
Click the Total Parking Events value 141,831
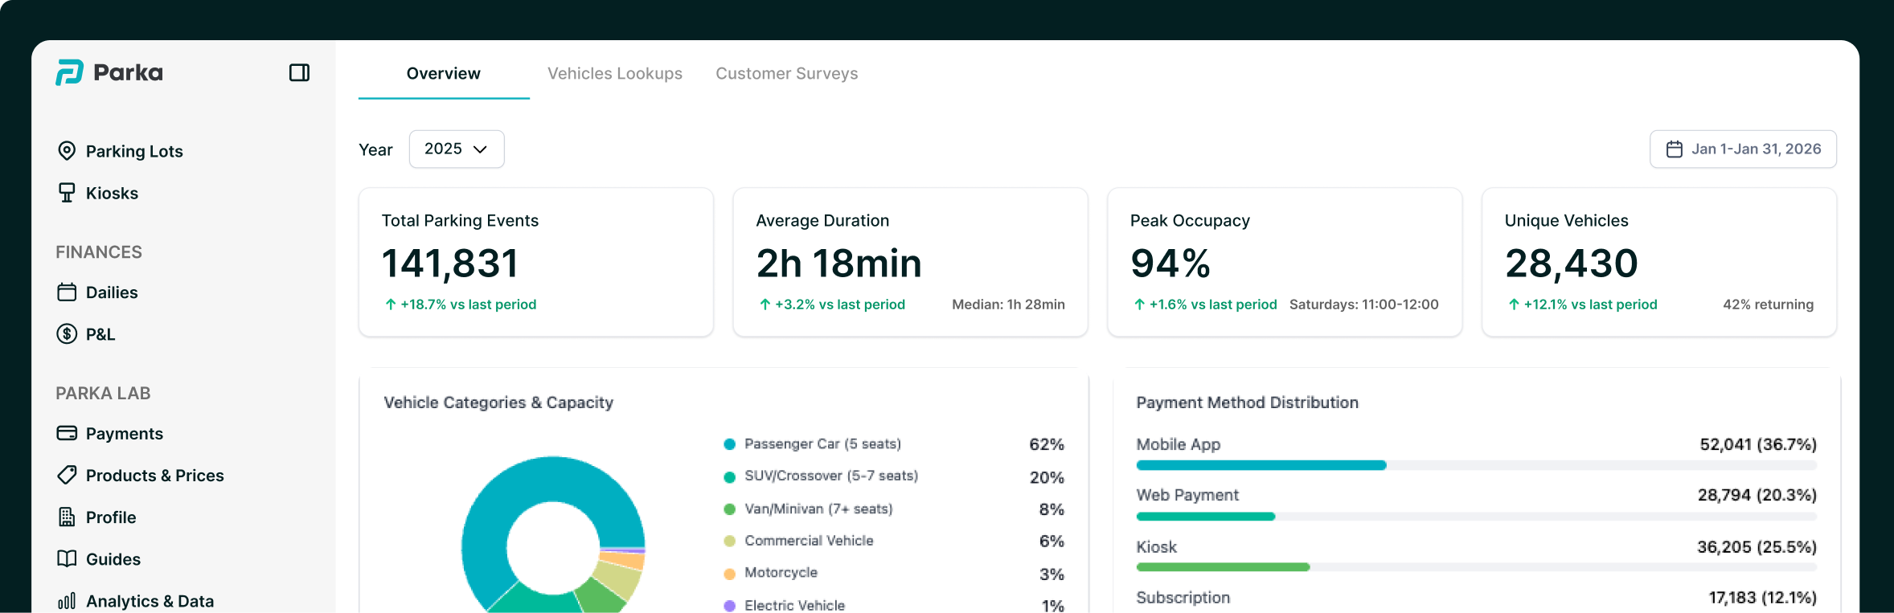point(450,264)
